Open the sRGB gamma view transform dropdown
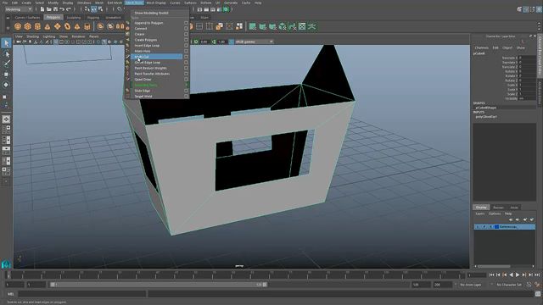 coord(255,42)
